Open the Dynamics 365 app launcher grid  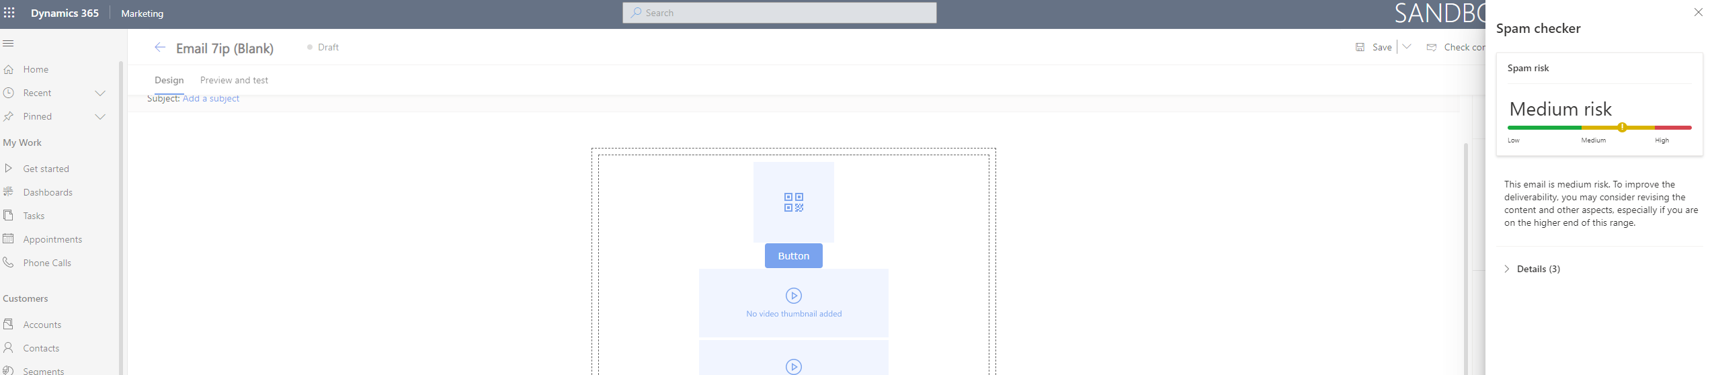pos(9,13)
